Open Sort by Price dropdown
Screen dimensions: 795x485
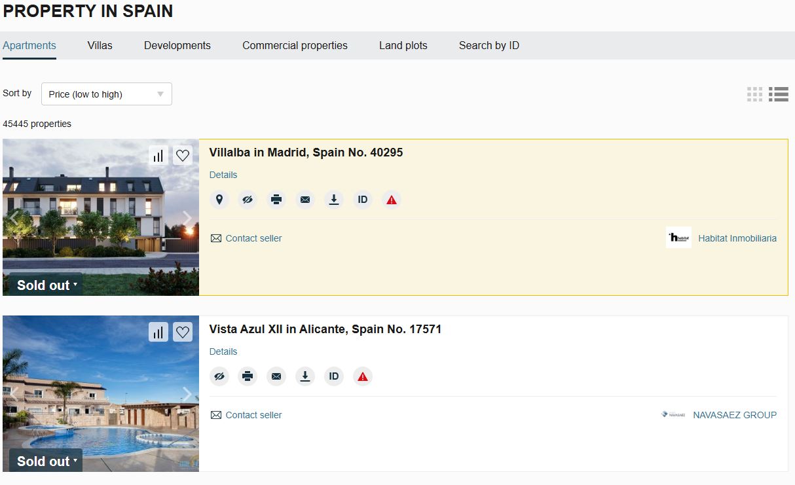[x=107, y=94]
